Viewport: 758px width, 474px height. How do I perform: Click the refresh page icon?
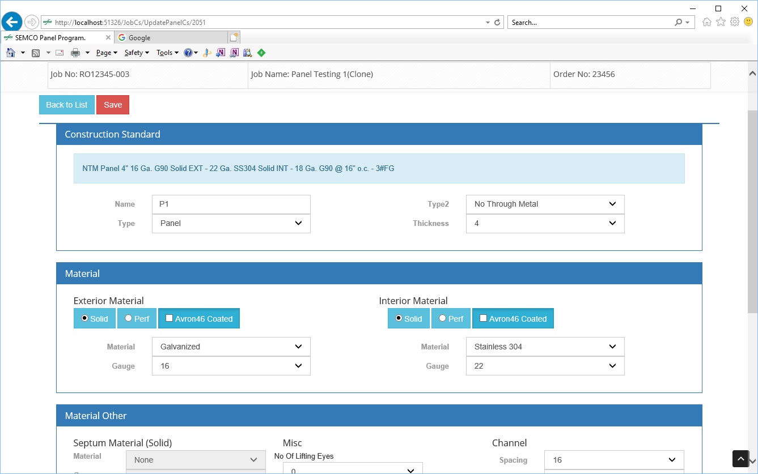pos(497,23)
